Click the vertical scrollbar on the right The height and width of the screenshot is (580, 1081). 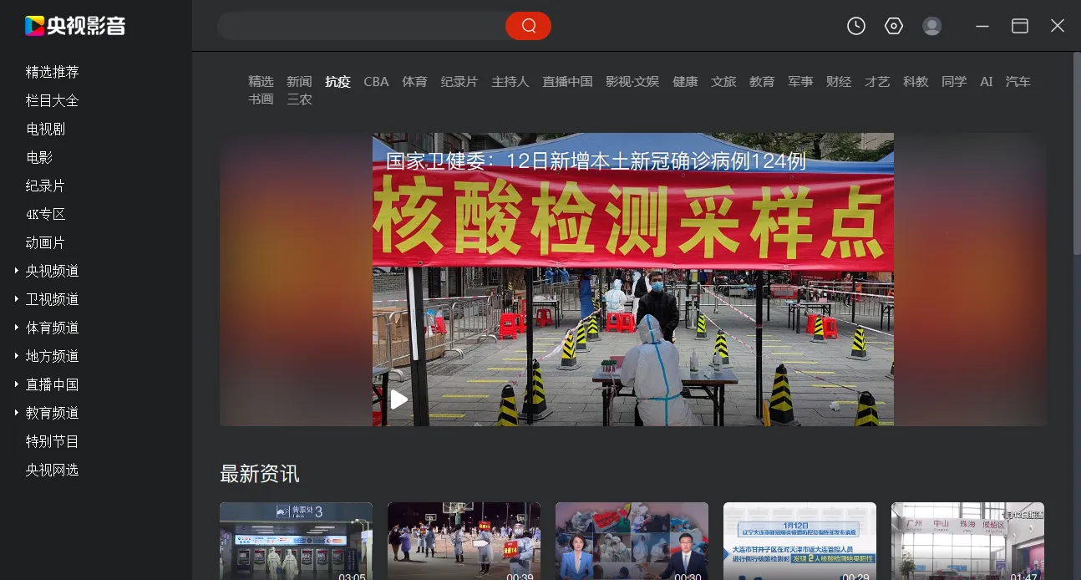click(1076, 150)
